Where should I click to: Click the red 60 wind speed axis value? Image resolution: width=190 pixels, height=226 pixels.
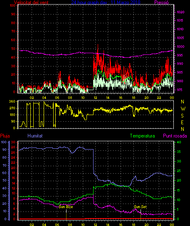(x=13, y=40)
